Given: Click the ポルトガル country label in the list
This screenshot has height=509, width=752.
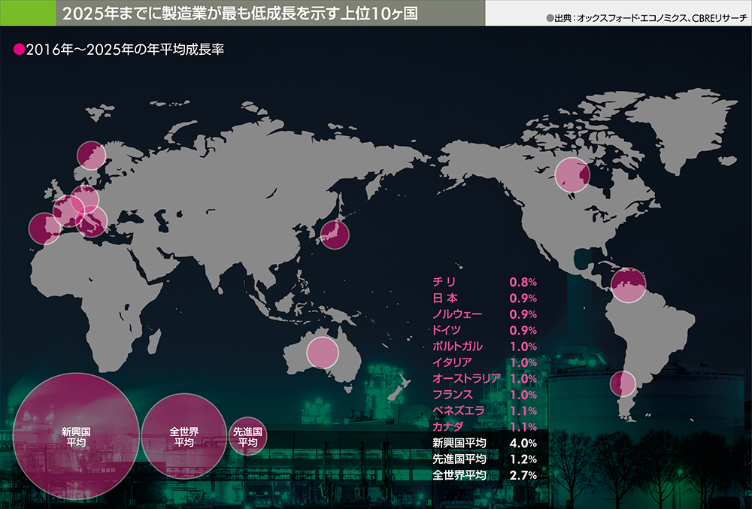Looking at the screenshot, I should pos(457,347).
